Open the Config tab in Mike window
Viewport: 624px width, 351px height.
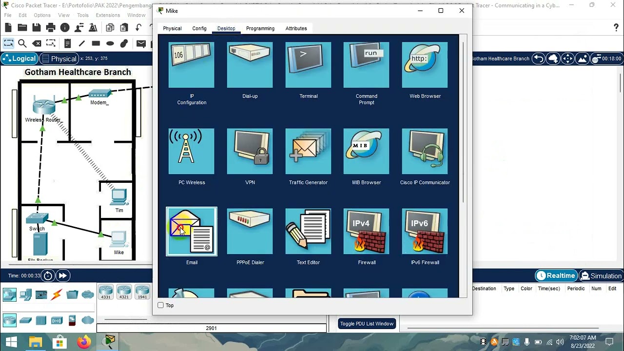click(x=199, y=28)
